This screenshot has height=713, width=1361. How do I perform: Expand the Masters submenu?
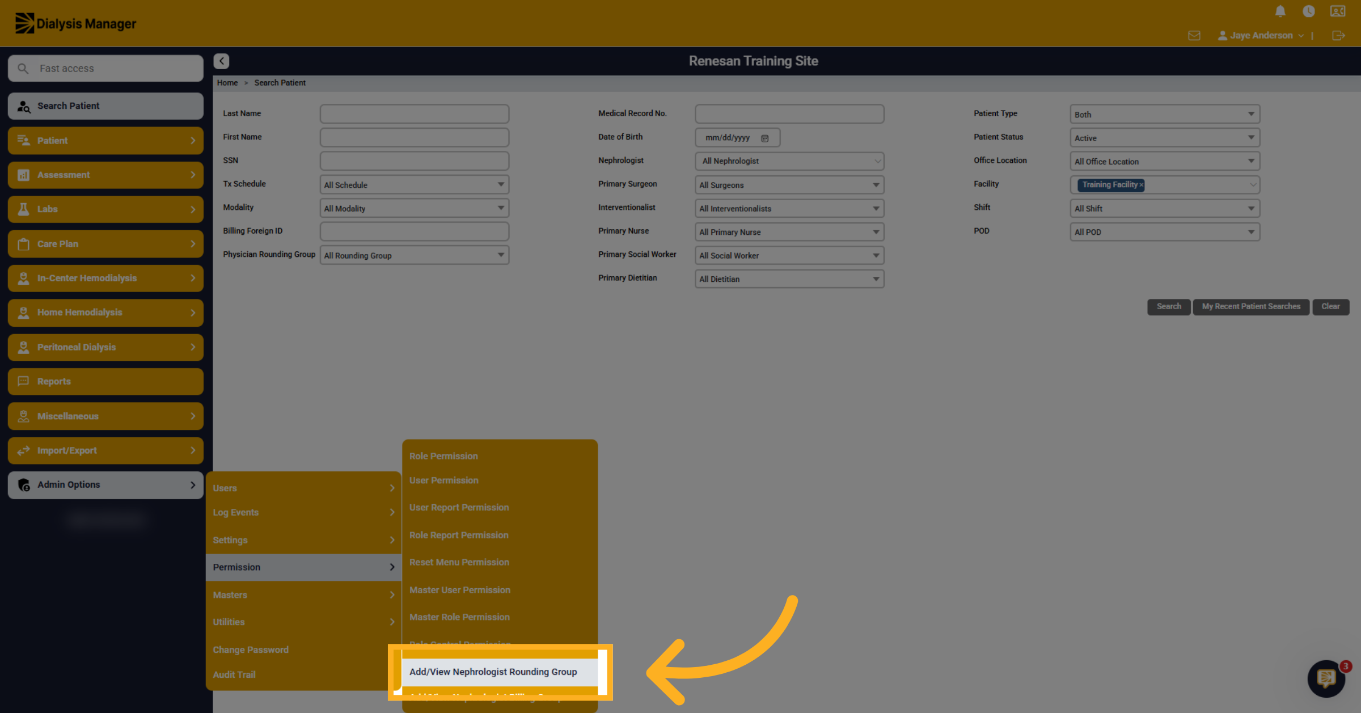click(x=303, y=595)
